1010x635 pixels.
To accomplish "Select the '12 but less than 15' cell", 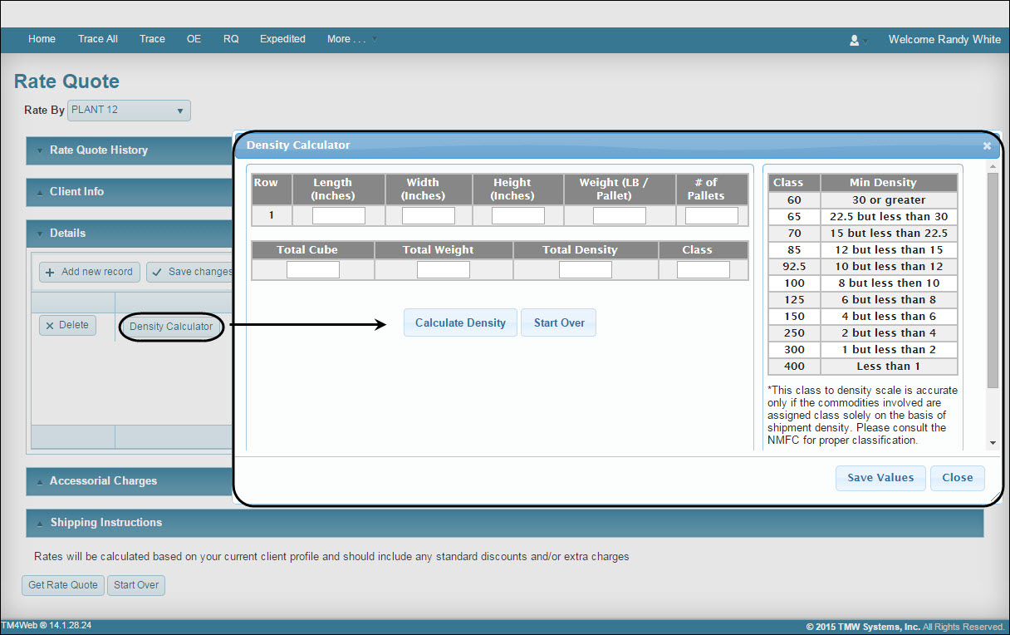I will pos(889,250).
